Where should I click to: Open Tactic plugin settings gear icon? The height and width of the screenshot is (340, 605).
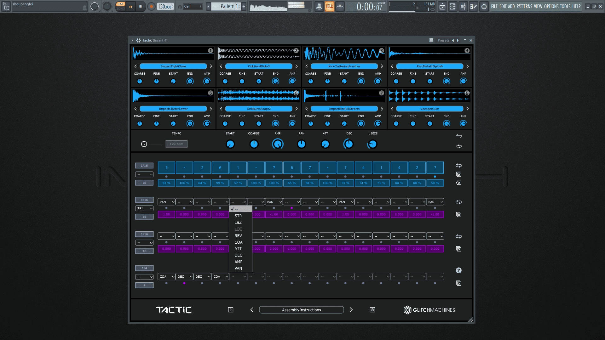pos(138,40)
